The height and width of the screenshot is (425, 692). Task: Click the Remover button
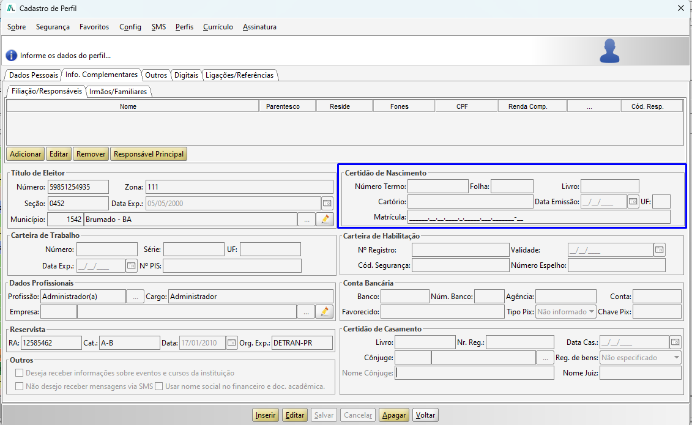click(x=91, y=154)
